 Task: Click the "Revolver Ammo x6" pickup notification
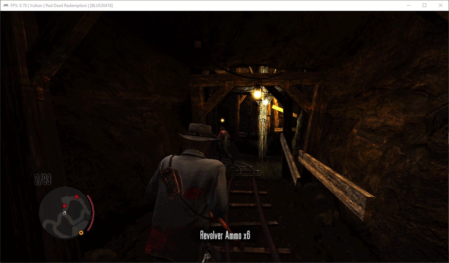click(225, 235)
